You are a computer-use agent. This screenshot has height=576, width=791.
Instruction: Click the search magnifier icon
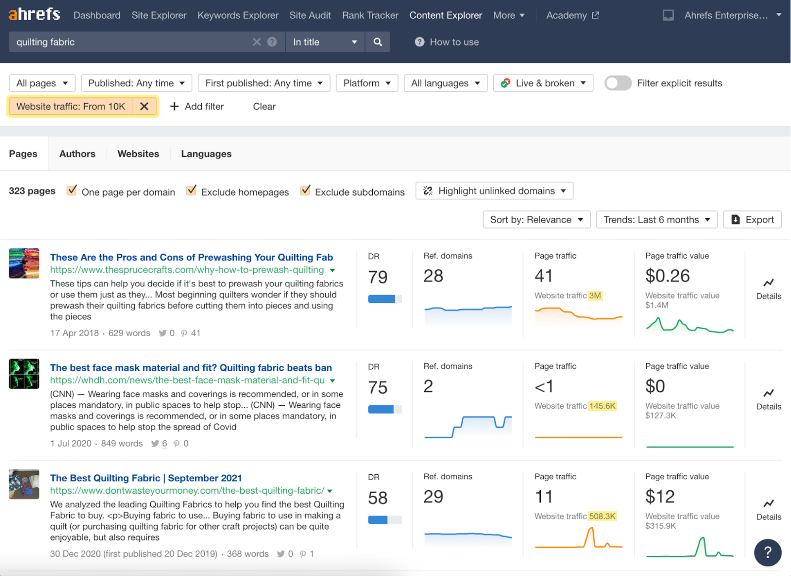(x=377, y=42)
